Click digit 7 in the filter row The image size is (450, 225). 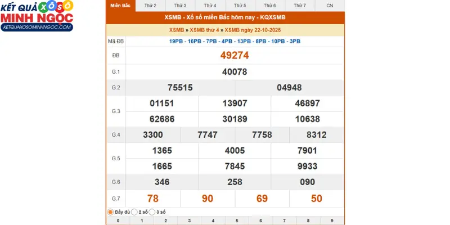285,220
